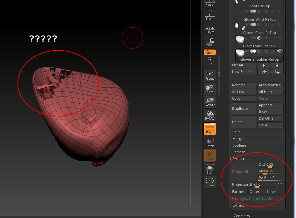Image resolution: width=296 pixels, height=218 pixels.
Task: Toggle Persp perspective view button
Action: [x=210, y=3]
